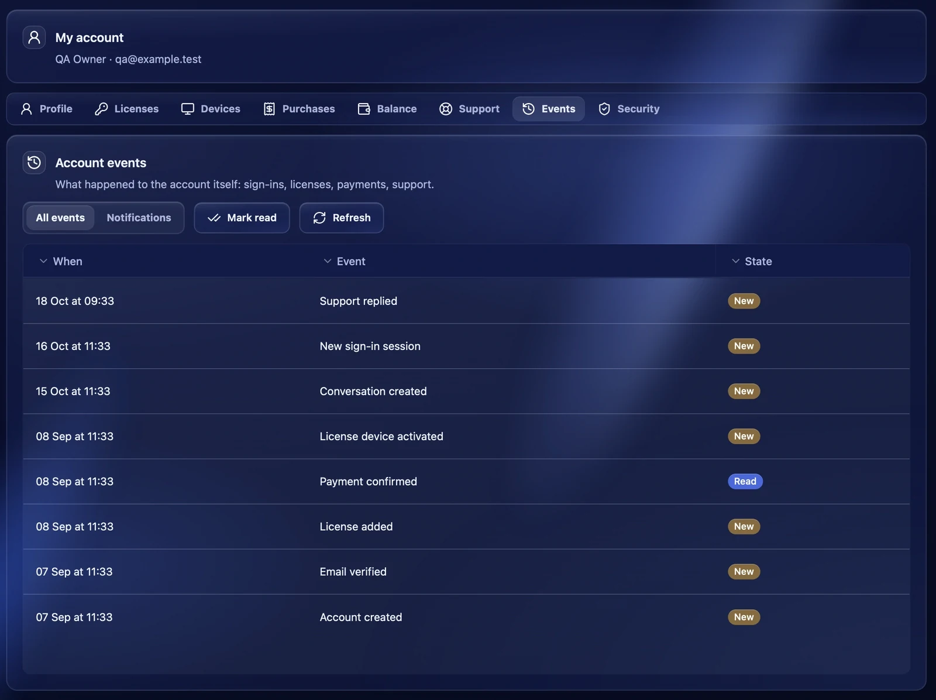
Task: Select the Support replied event row
Action: tap(466, 301)
